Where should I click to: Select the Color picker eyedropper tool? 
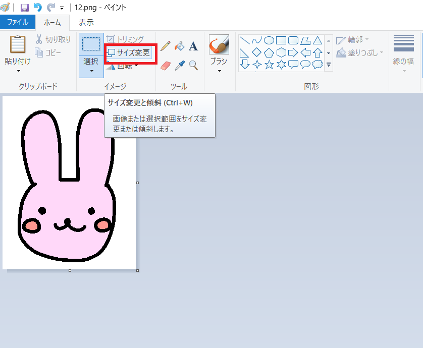coord(179,66)
